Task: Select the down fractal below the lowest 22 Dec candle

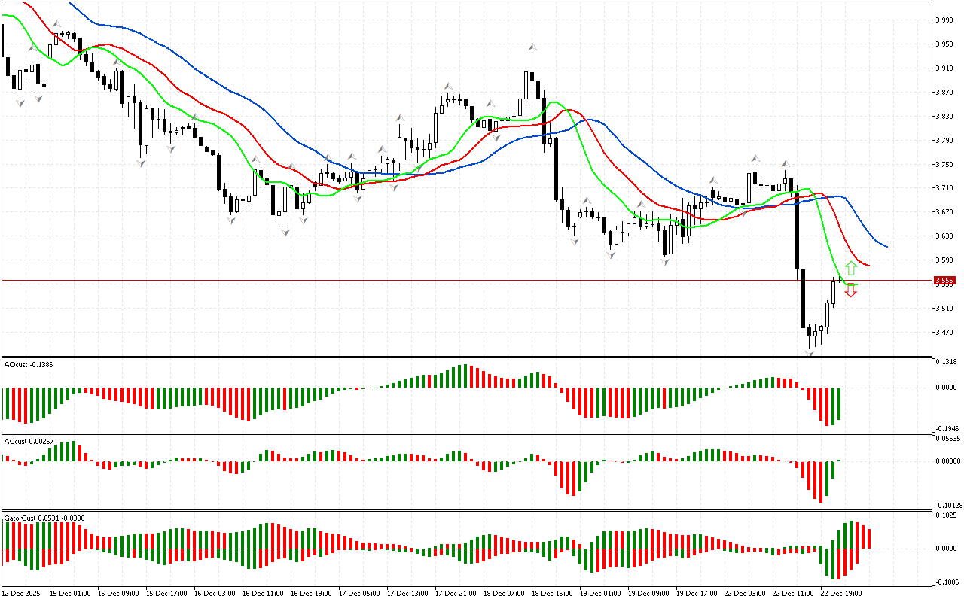Action: click(810, 352)
